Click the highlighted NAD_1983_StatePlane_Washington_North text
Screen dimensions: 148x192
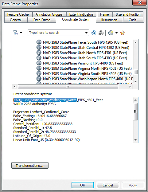45,100
